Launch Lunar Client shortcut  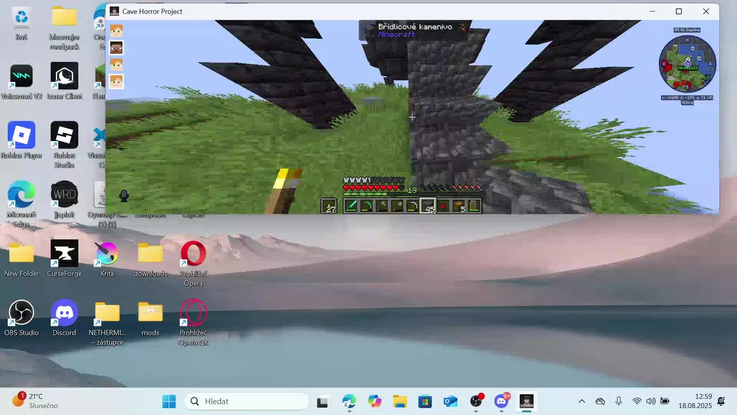tap(64, 82)
